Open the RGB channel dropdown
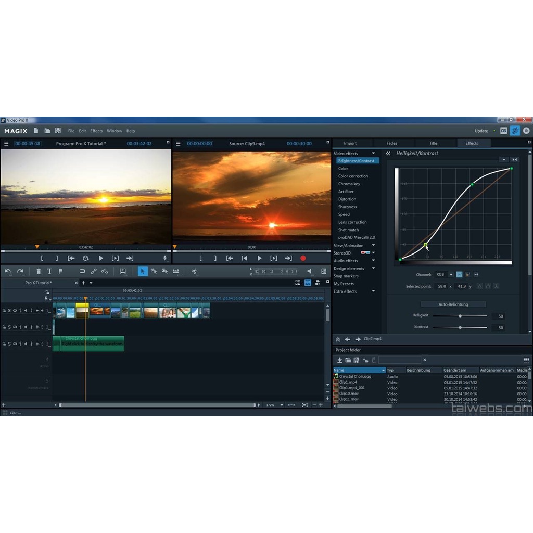The height and width of the screenshot is (533, 533). click(x=451, y=274)
